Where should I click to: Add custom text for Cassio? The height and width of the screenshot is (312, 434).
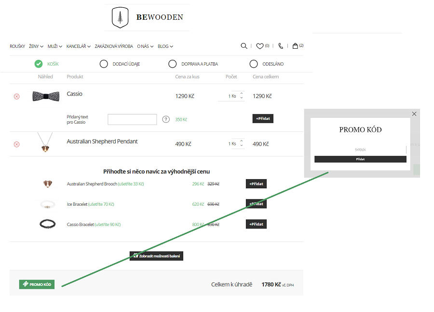[x=263, y=118]
